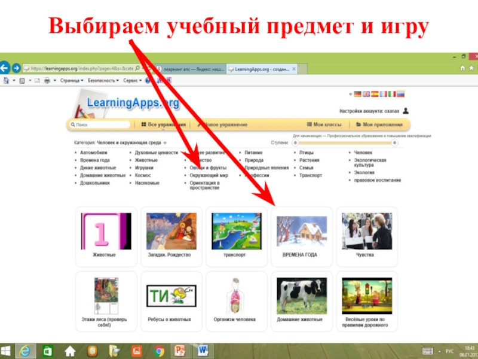Click the Дикие животные category link
This screenshot has height=359, width=478.
point(98,168)
